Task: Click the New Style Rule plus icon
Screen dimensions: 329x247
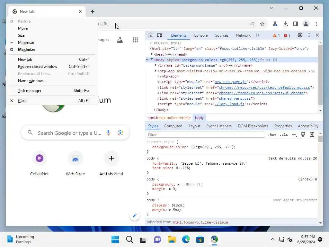Action: pyautogui.click(x=294, y=135)
